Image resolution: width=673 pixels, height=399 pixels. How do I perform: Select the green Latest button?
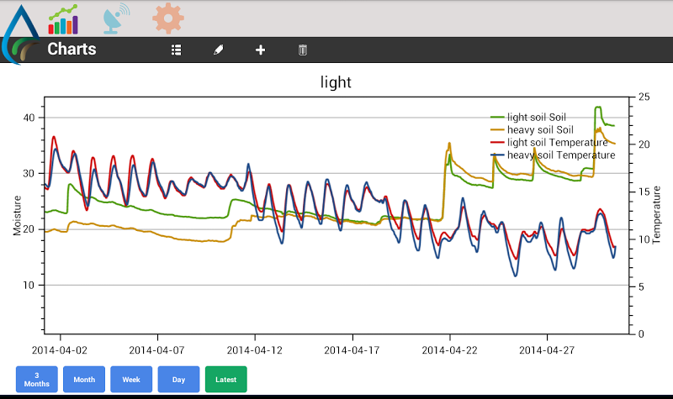pyautogui.click(x=225, y=380)
